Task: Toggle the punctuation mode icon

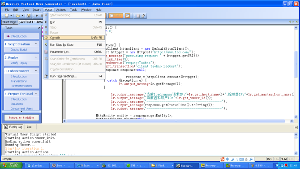Action: (237, 159)
